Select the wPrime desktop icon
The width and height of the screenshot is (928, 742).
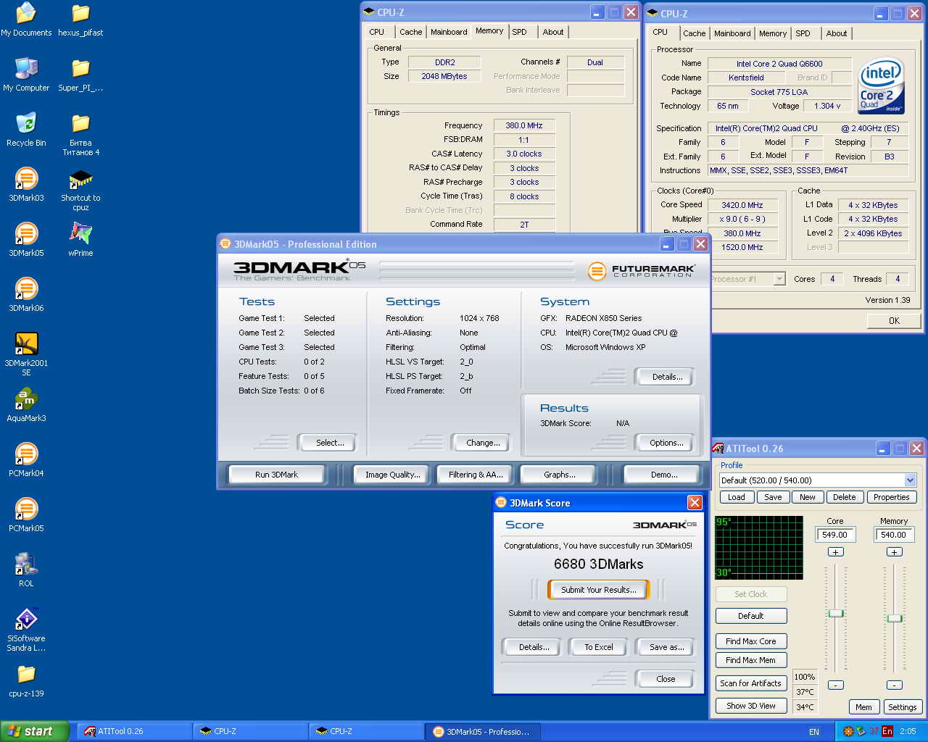point(80,240)
